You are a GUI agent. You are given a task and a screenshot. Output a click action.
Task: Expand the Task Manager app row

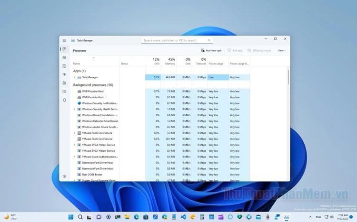click(x=74, y=77)
